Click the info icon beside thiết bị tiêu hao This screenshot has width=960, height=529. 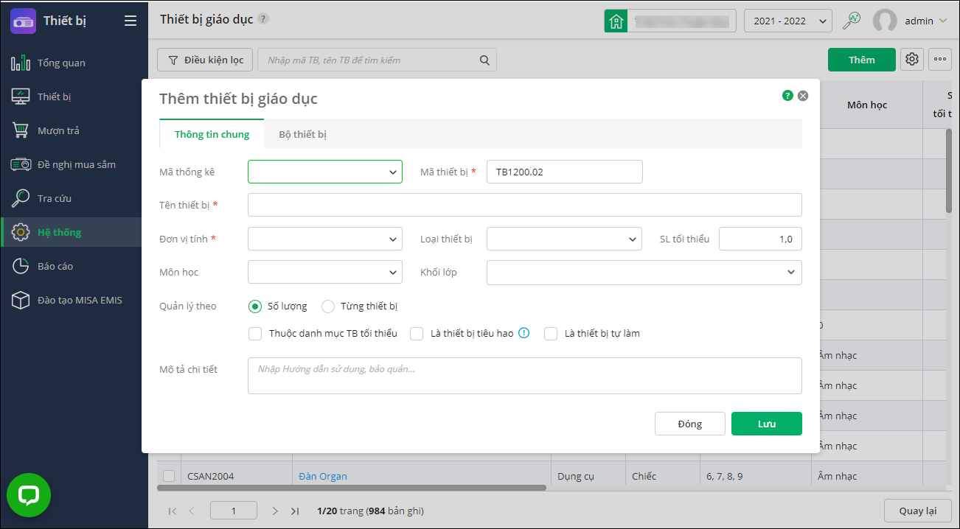[x=524, y=333]
